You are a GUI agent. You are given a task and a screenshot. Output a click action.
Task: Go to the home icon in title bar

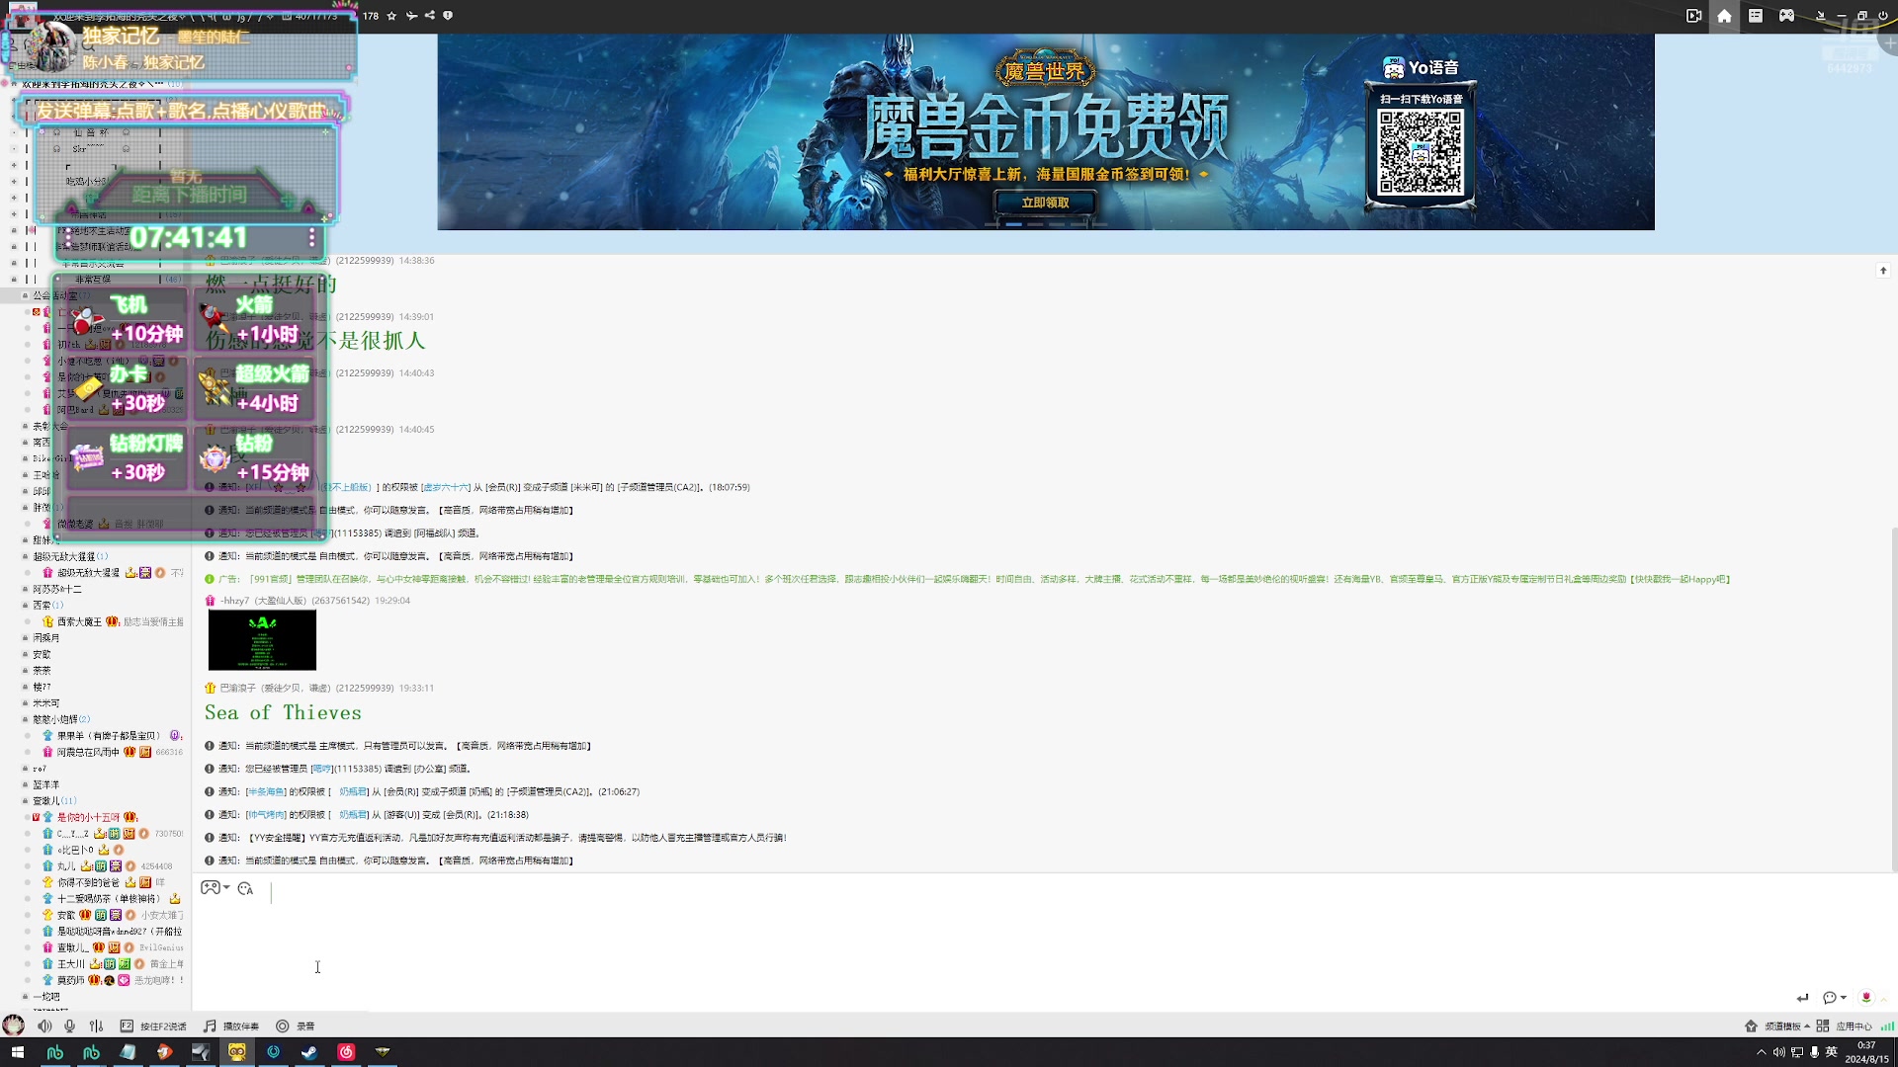click(x=1724, y=16)
